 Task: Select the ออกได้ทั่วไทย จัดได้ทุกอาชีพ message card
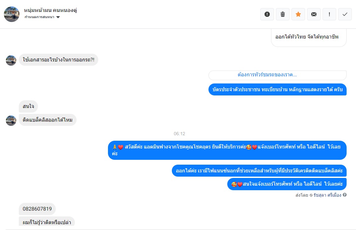pyautogui.click(x=309, y=38)
